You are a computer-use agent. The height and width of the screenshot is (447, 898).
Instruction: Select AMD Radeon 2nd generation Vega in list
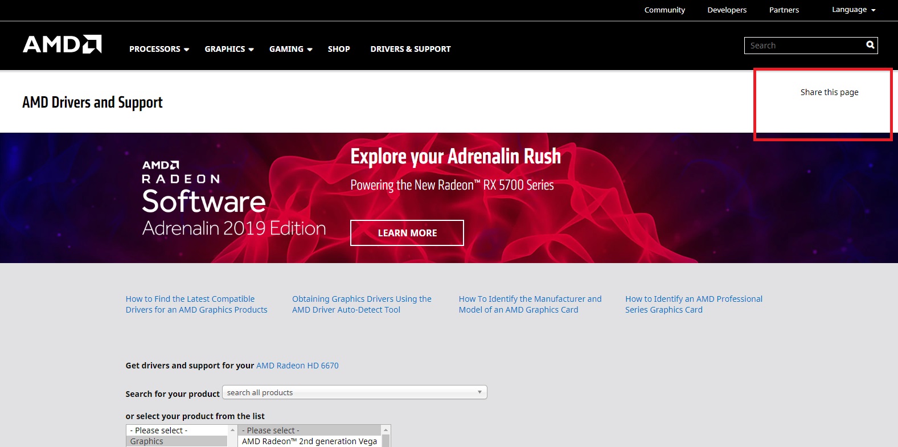tap(309, 441)
